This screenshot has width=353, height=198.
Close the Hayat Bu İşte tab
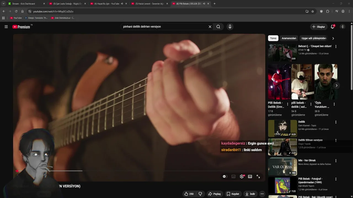click(126, 4)
